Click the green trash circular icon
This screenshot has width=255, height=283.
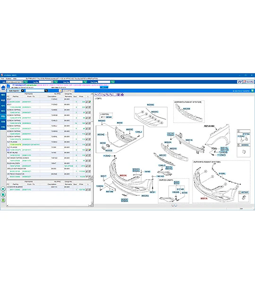(3, 200)
